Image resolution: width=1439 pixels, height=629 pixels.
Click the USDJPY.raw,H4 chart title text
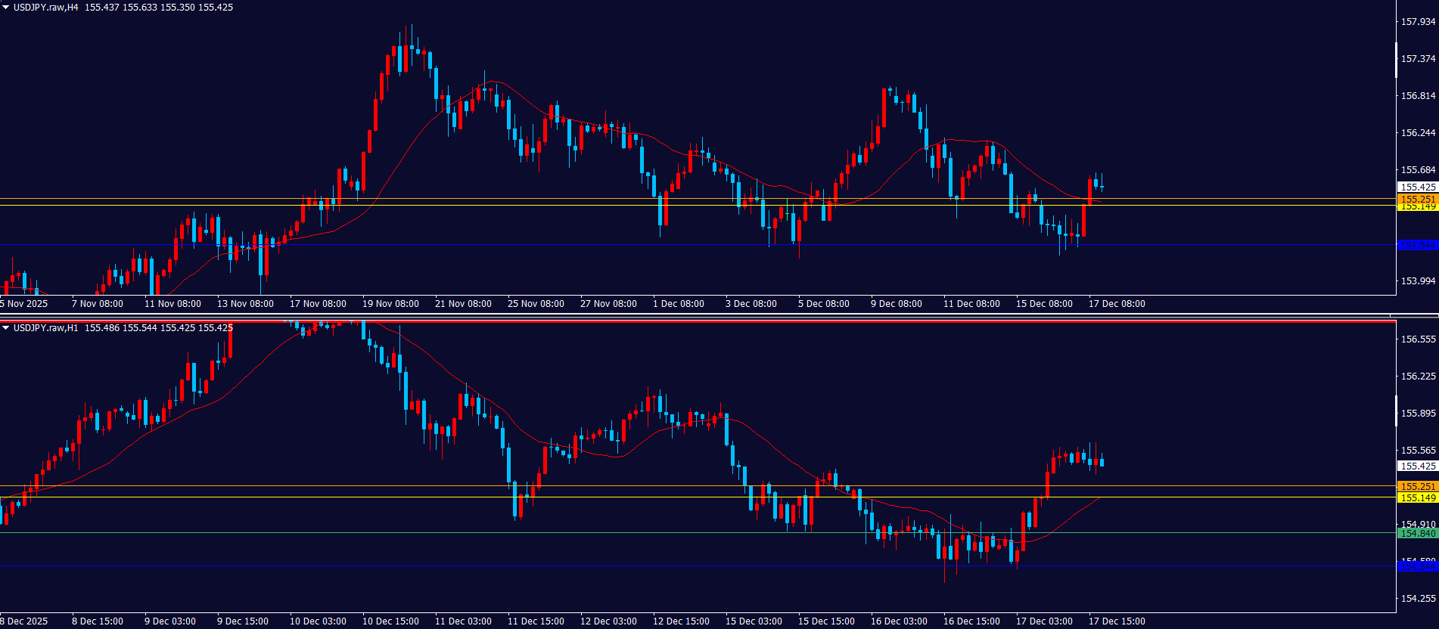[x=45, y=8]
